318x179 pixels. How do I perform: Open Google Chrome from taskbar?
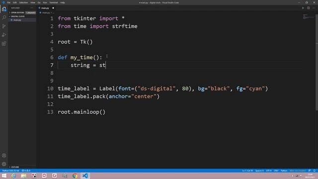[75, 176]
